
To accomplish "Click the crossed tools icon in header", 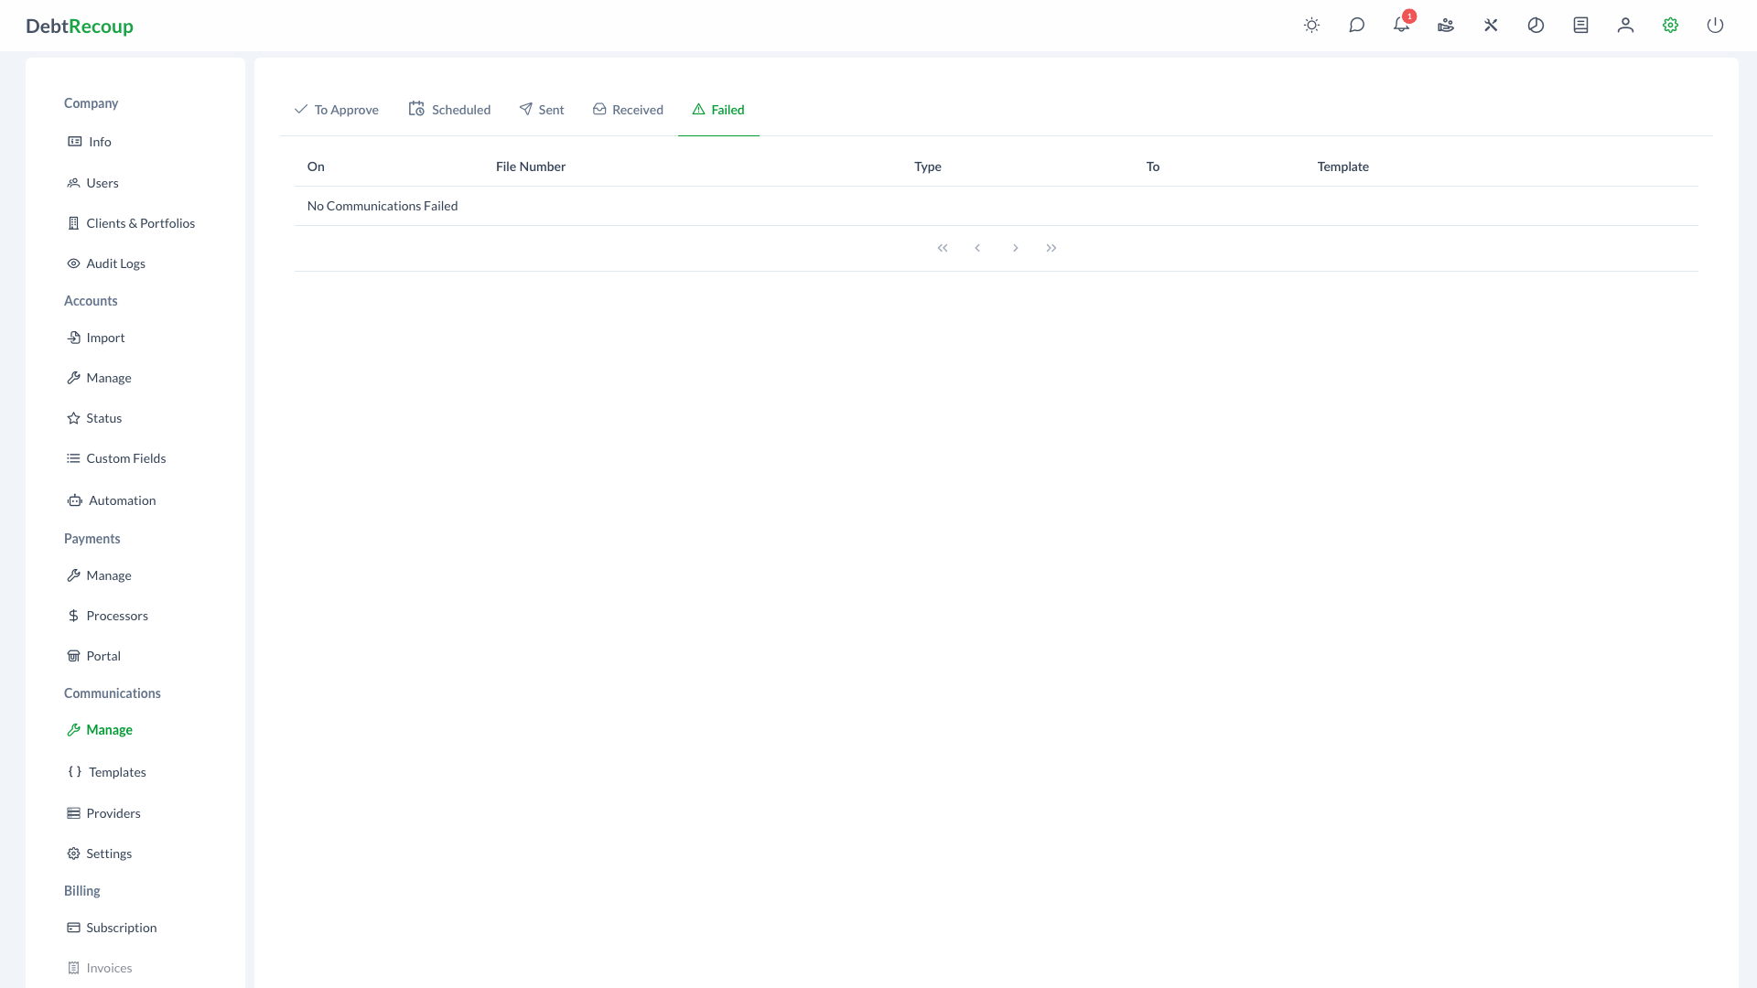I will [1491, 26].
